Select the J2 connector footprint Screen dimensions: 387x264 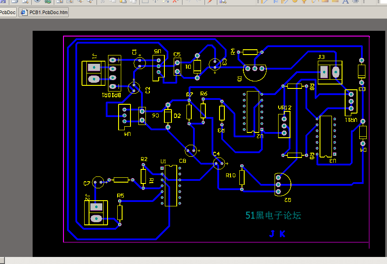click(96, 213)
